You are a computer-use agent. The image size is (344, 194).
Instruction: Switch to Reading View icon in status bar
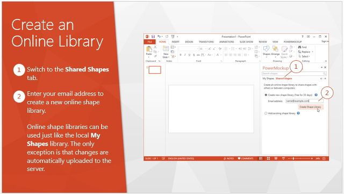(x=276, y=159)
